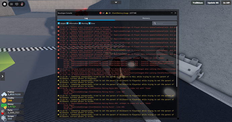Click the Scraps value 560
This screenshot has width=232, height=122.
pos(10,119)
